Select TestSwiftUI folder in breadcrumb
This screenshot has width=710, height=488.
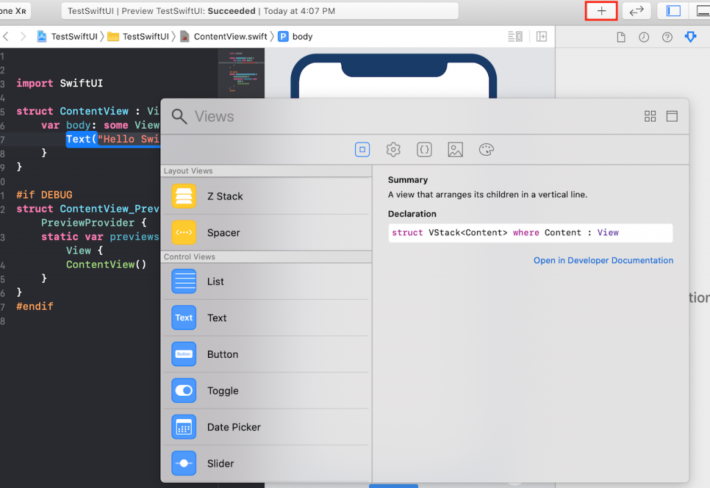coord(139,37)
